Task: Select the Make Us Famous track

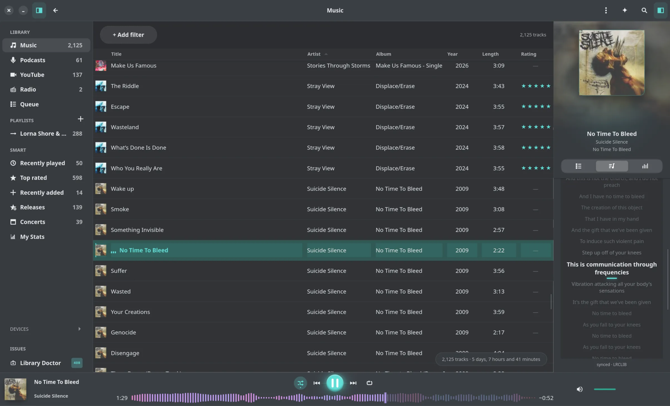Action: pos(133,66)
